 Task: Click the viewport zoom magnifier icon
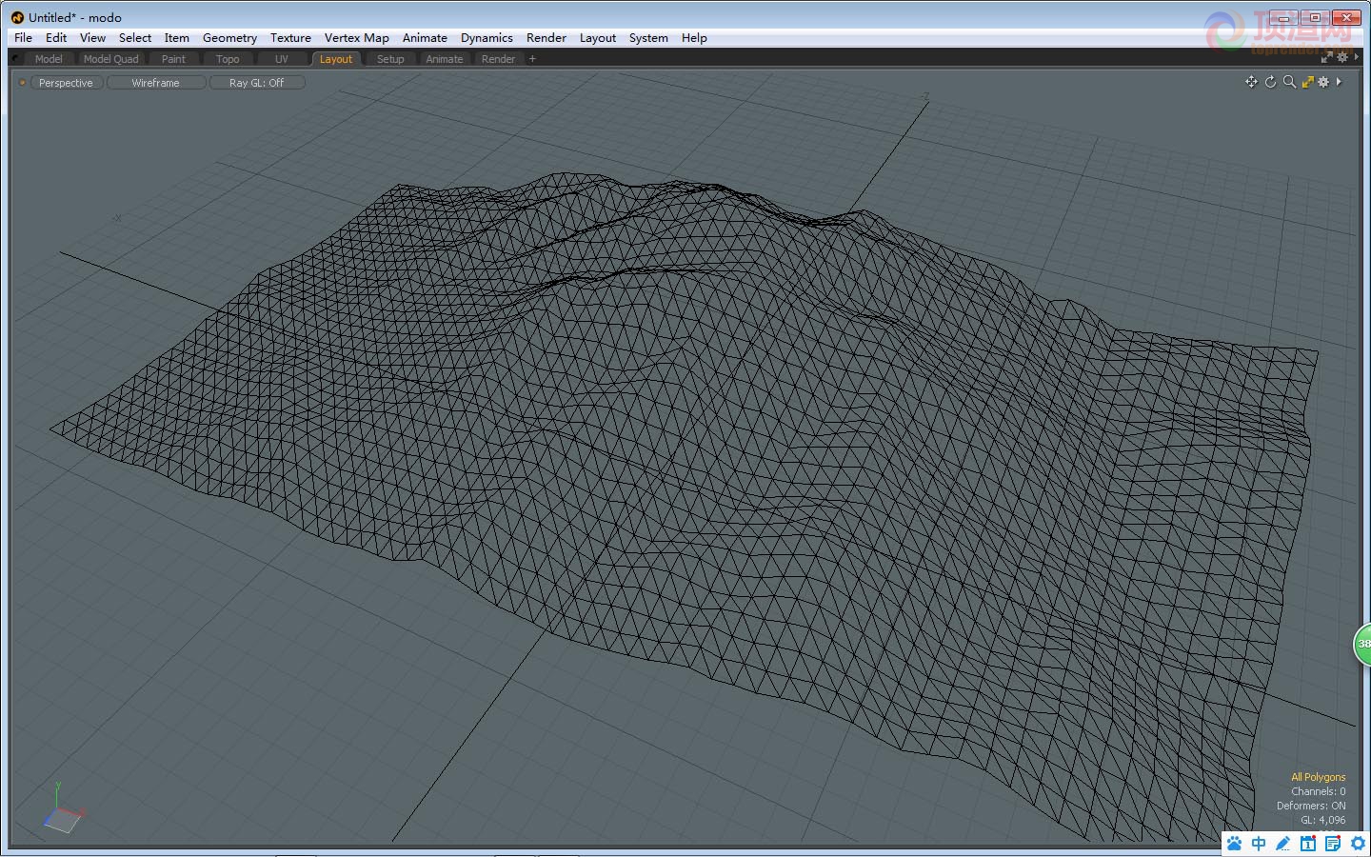(x=1289, y=82)
